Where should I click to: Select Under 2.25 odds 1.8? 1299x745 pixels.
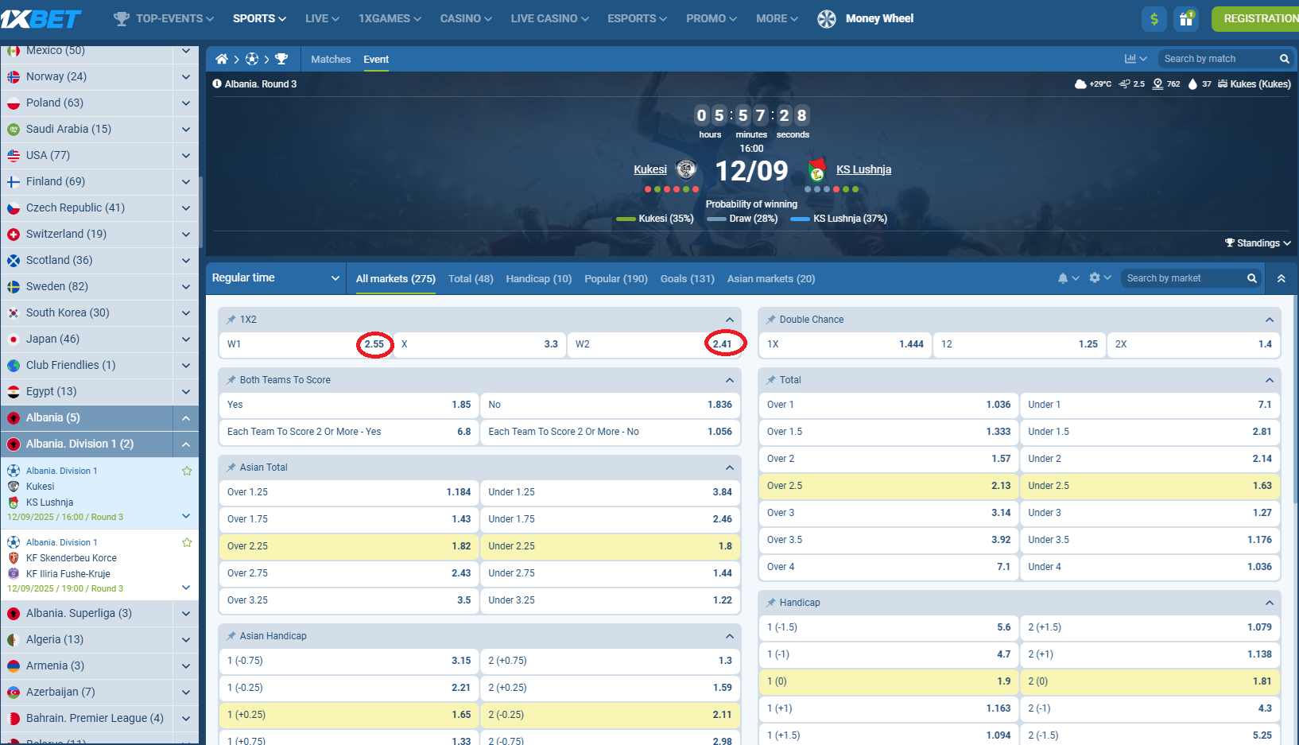pyautogui.click(x=610, y=546)
